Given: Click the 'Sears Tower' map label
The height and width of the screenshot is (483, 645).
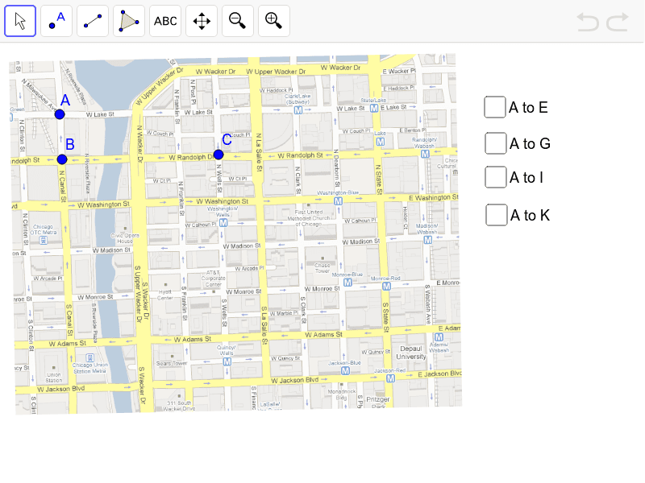Looking at the screenshot, I should pos(172,364).
